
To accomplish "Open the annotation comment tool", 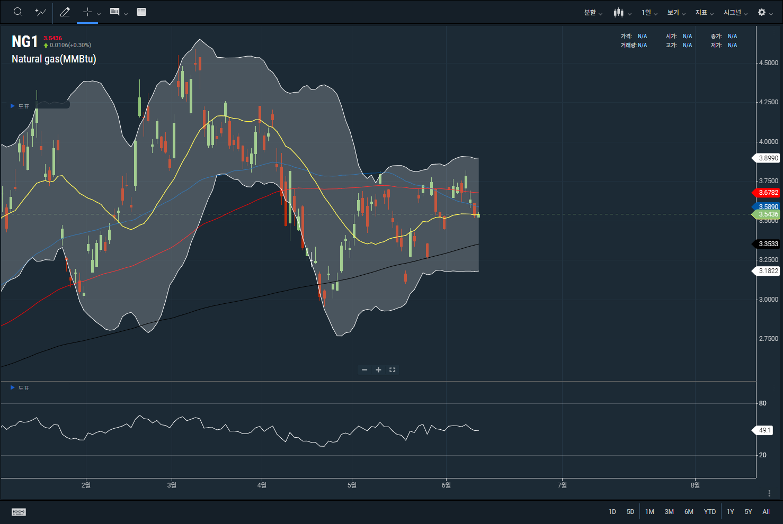I will pos(114,12).
